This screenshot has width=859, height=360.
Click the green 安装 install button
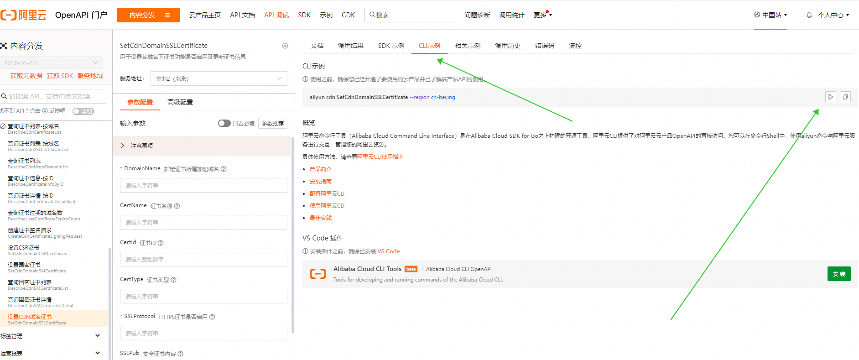[x=839, y=274]
